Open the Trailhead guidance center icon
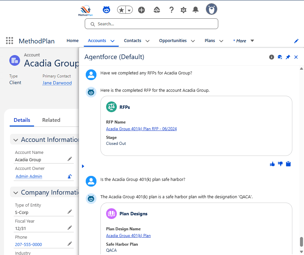This screenshot has height=255, width=304. coord(157,10)
